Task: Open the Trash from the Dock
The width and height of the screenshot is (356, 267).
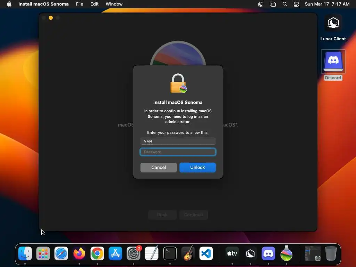Action: click(x=331, y=253)
